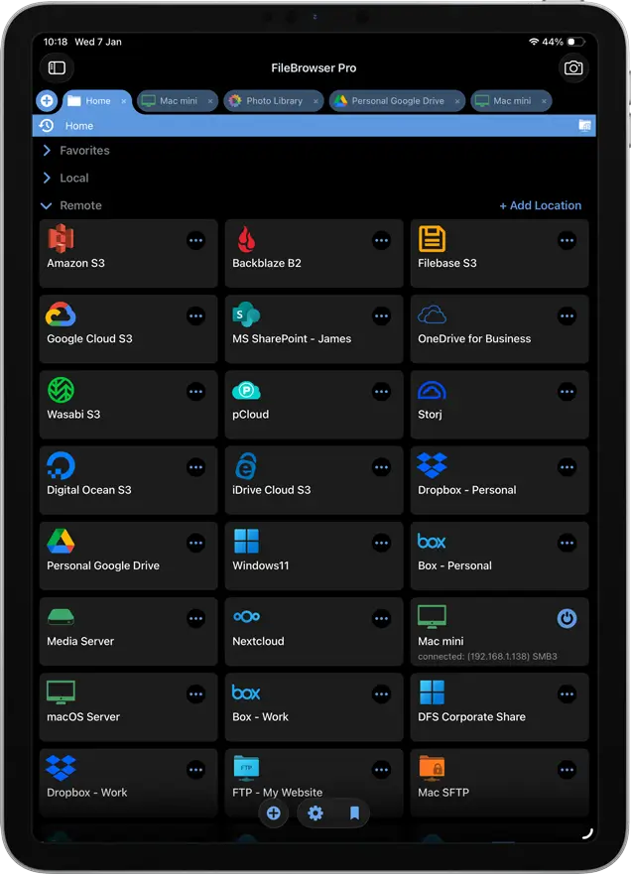631x874 pixels.
Task: Switch to the Photo Library tab
Action: coord(274,101)
